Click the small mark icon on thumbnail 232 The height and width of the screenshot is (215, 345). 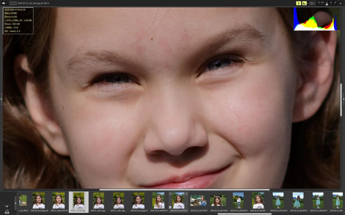(x=170, y=207)
